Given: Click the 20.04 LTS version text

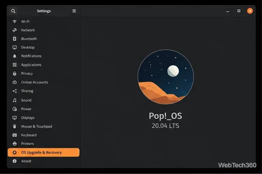Looking at the screenshot, I should (x=165, y=126).
